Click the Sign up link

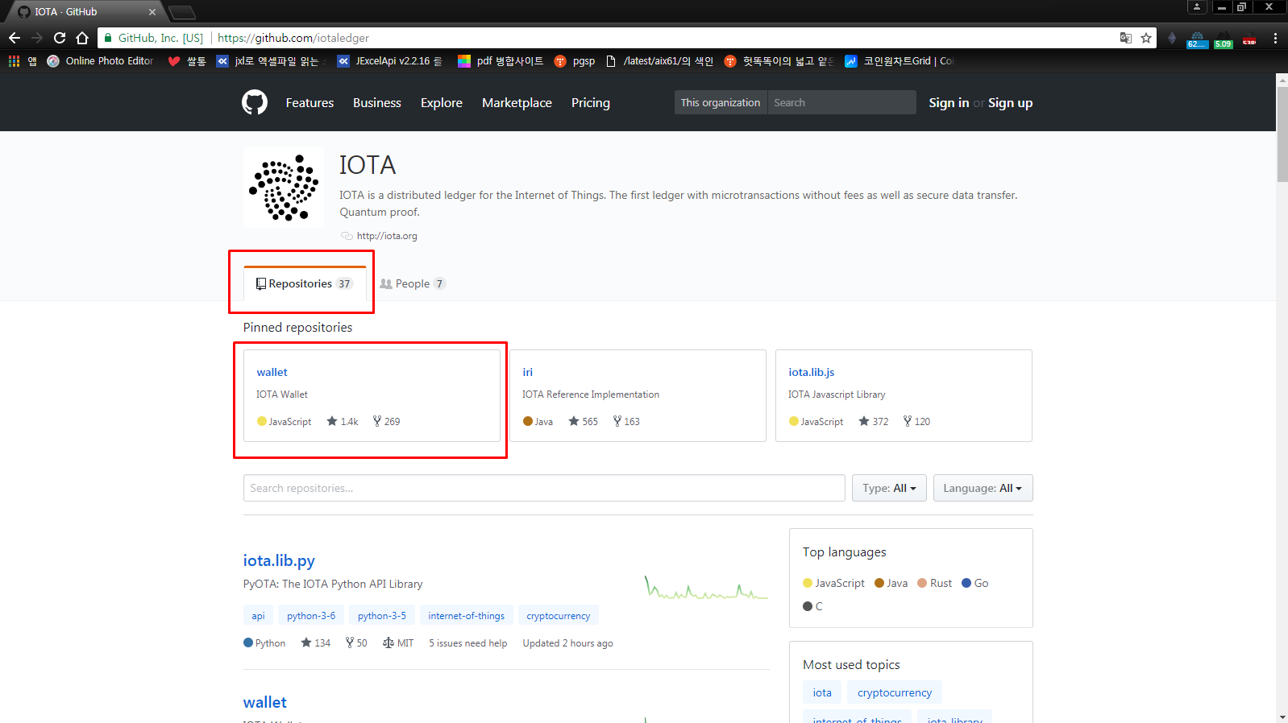[x=1010, y=103]
